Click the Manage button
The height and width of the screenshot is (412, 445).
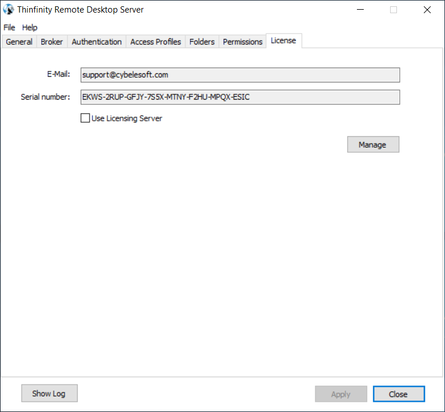click(373, 145)
